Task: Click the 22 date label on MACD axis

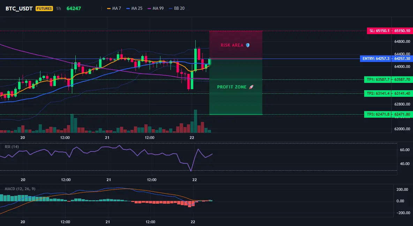Action: [x=193, y=222]
